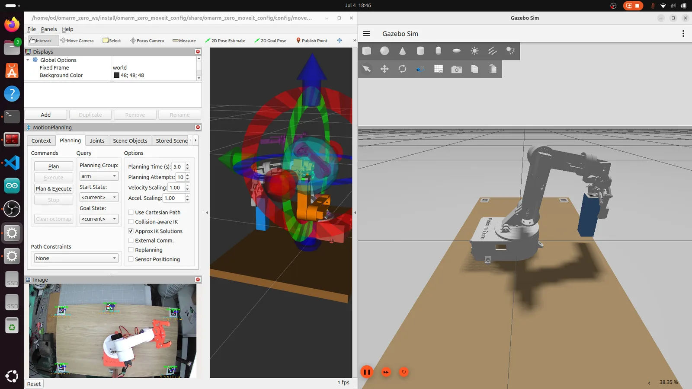Open the Gazebo three-dot options menu
The image size is (692, 389).
click(683, 34)
